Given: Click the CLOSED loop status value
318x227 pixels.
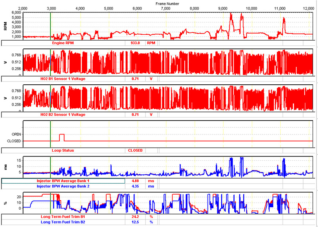Looking at the screenshot, I should pos(135,150).
